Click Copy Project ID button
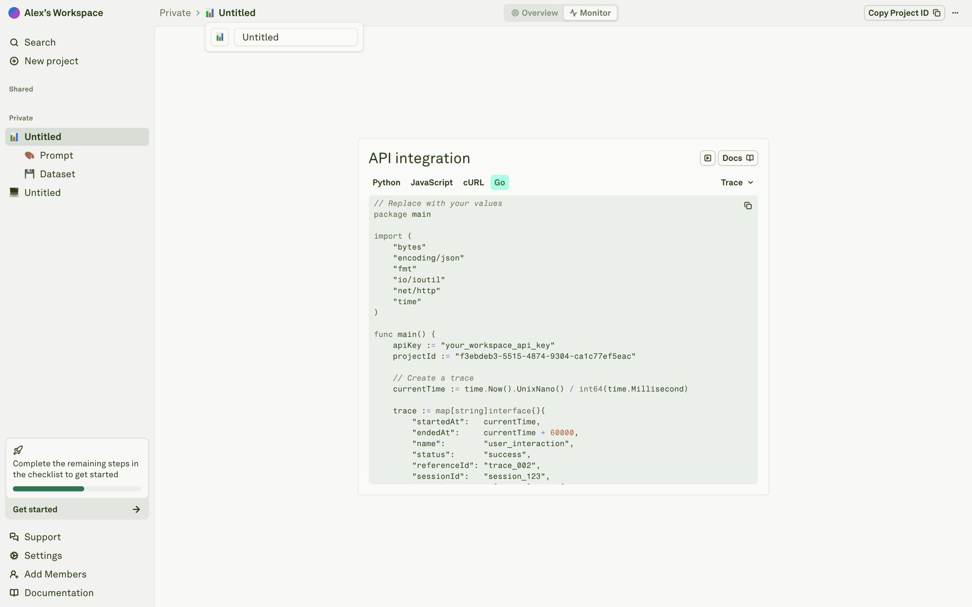 pyautogui.click(x=904, y=13)
